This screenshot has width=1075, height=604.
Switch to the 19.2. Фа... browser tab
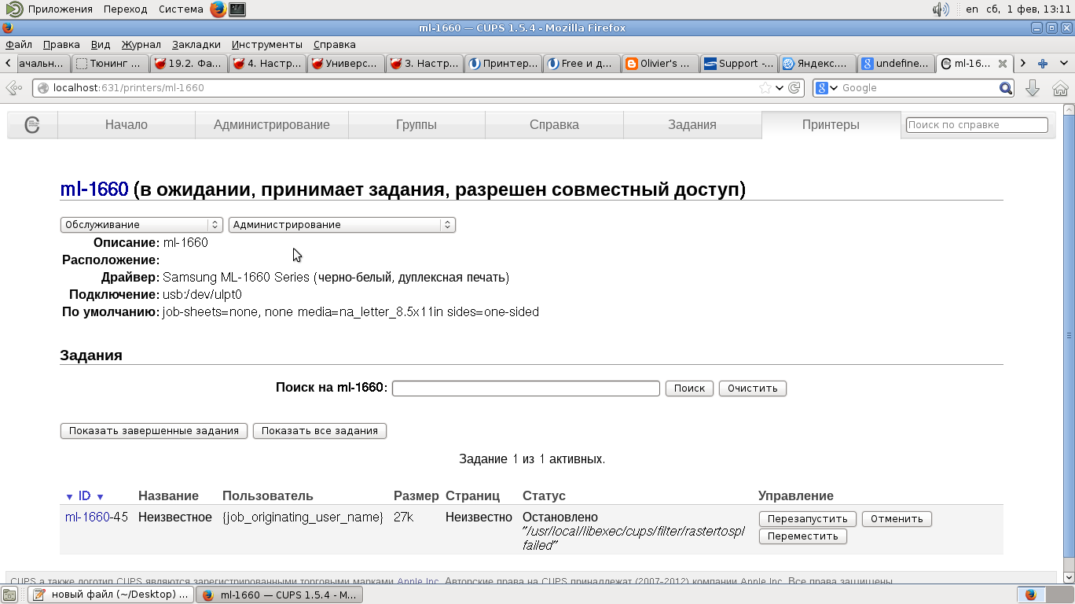[x=189, y=64]
